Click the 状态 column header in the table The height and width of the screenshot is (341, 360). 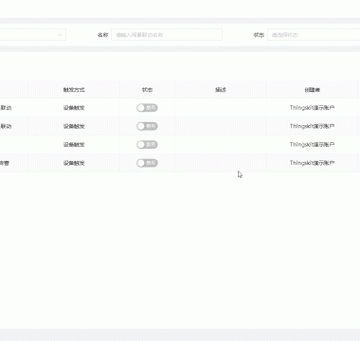tap(147, 90)
